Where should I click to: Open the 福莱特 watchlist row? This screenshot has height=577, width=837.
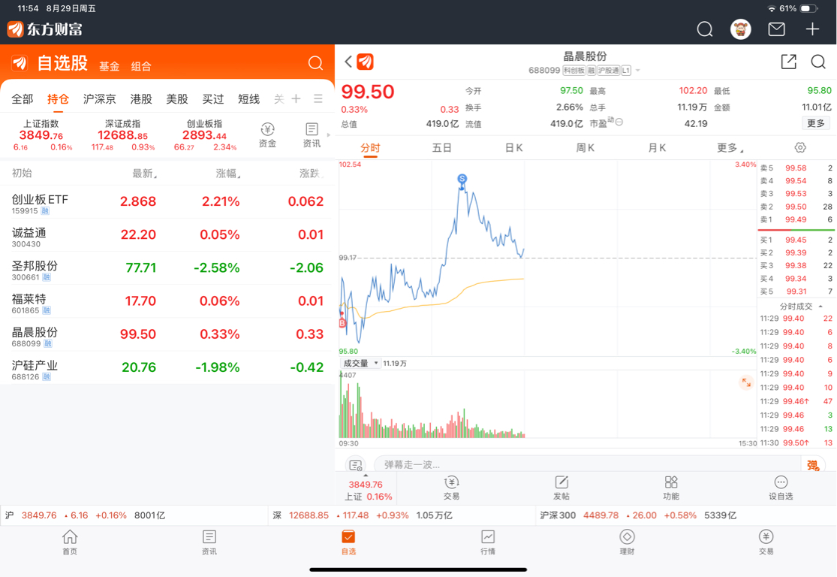pos(167,301)
